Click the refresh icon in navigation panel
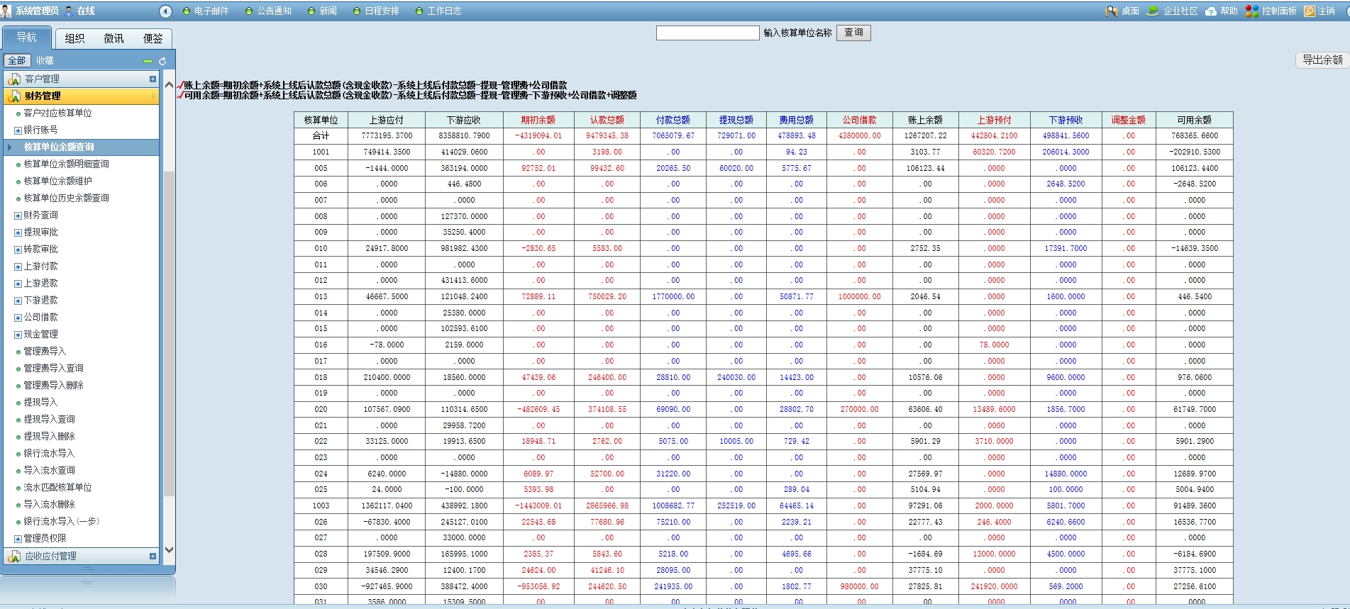Image resolution: width=1350 pixels, height=609 pixels. point(162,61)
